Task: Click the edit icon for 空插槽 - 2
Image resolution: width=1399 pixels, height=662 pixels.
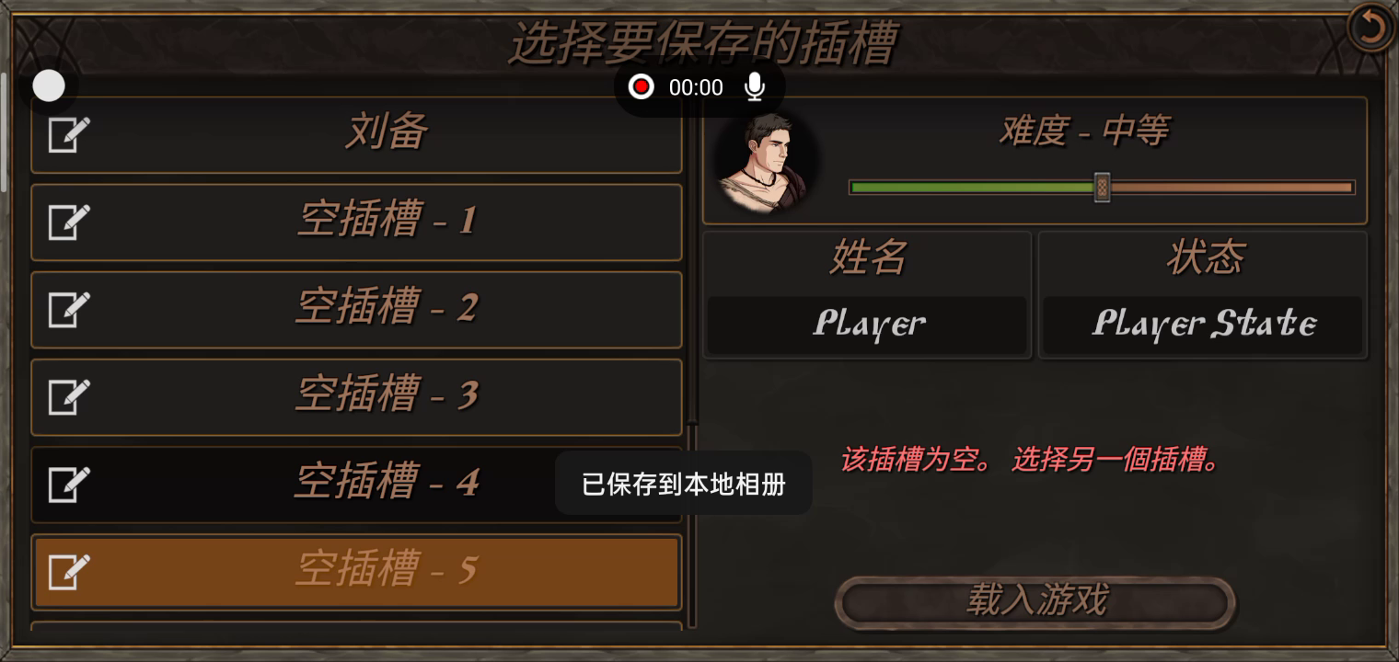Action: (x=69, y=309)
